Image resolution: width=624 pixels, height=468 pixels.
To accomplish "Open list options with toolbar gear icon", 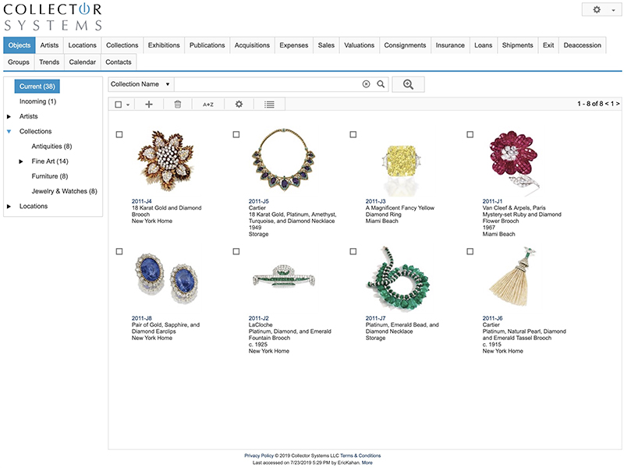I will (239, 105).
